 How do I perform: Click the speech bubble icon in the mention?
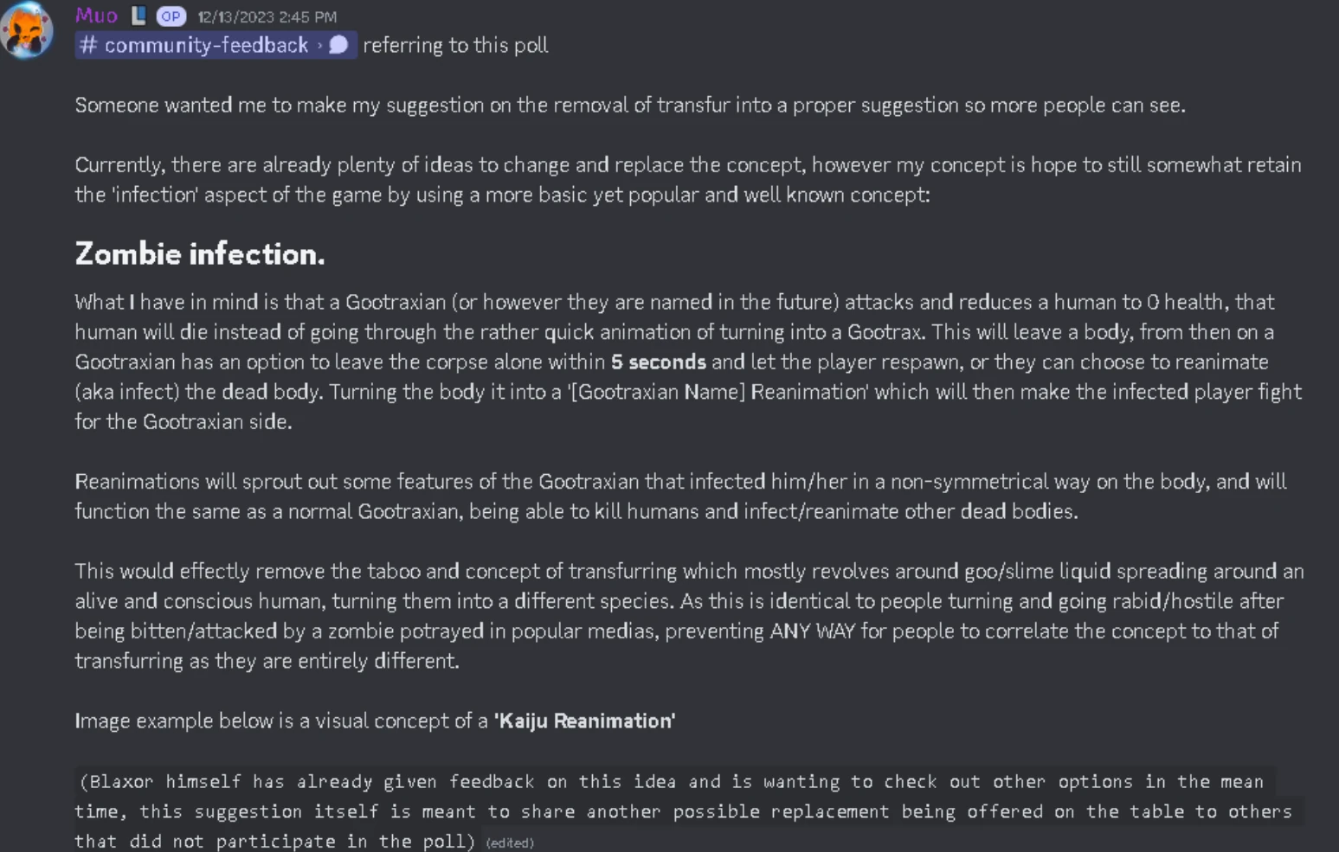point(339,45)
